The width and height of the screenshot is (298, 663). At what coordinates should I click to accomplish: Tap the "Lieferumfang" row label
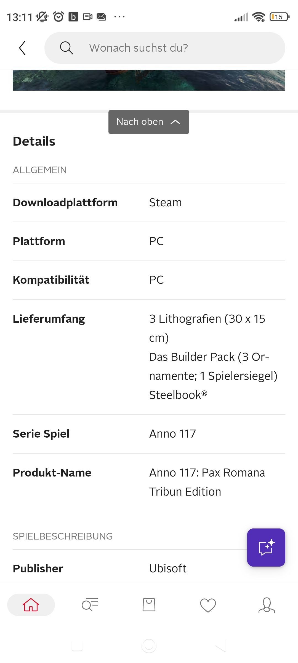tap(49, 319)
